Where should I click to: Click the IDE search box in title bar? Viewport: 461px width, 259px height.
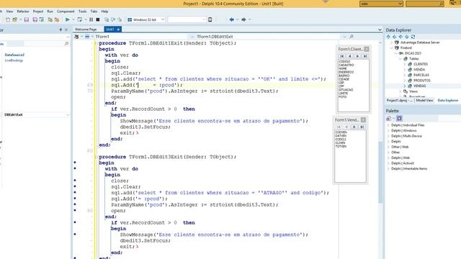[x=424, y=4]
